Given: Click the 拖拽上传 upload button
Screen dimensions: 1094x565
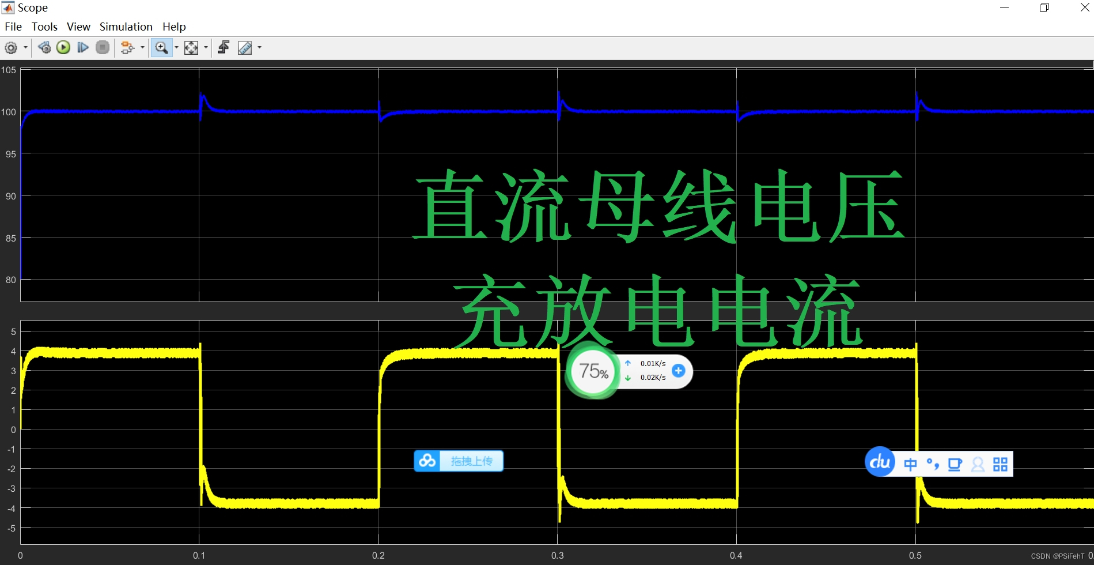Looking at the screenshot, I should click(471, 461).
